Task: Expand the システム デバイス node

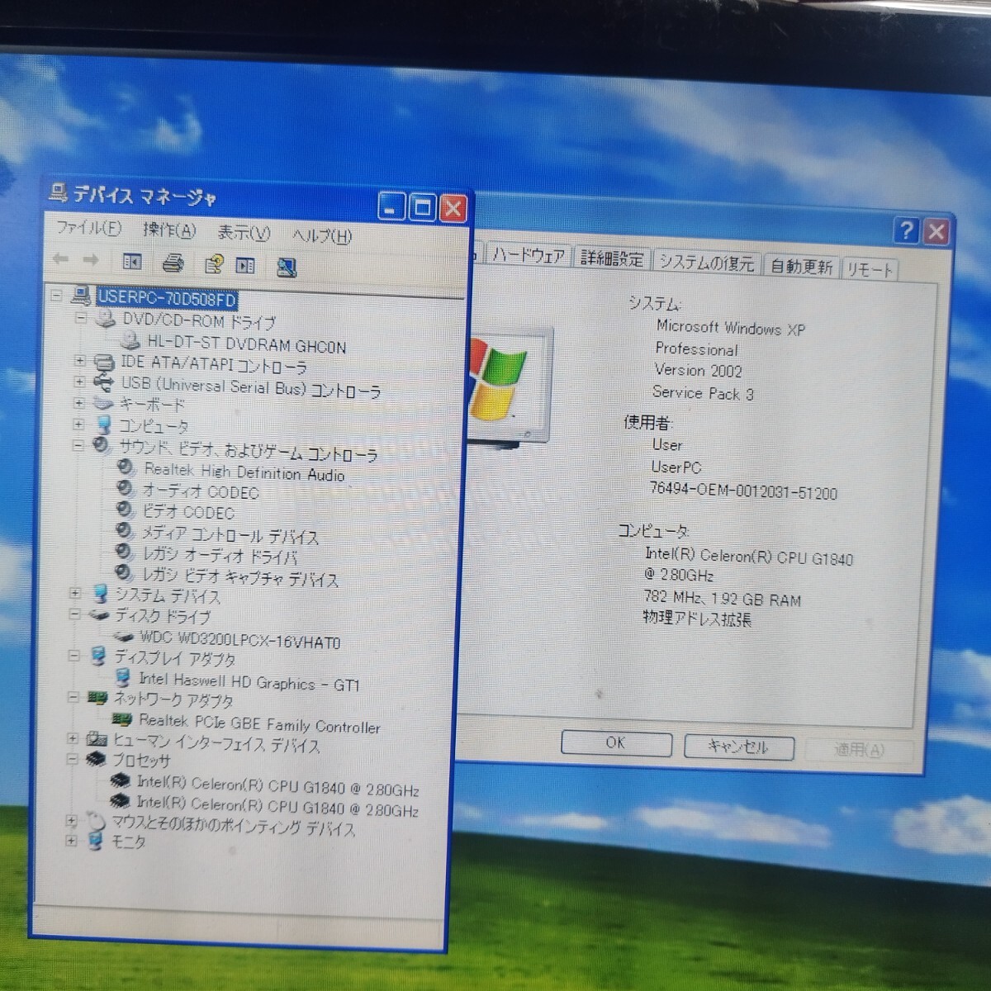Action: (x=75, y=593)
